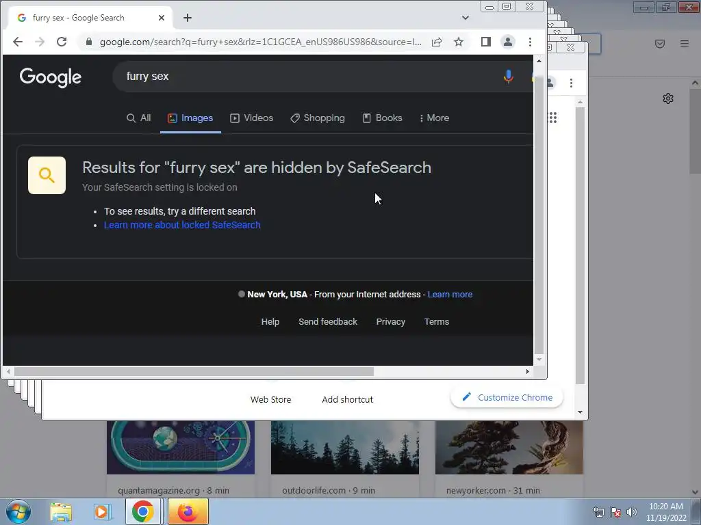Click the scroll-right arrow of horizontal scrollbar
This screenshot has height=525, width=701.
(528, 371)
